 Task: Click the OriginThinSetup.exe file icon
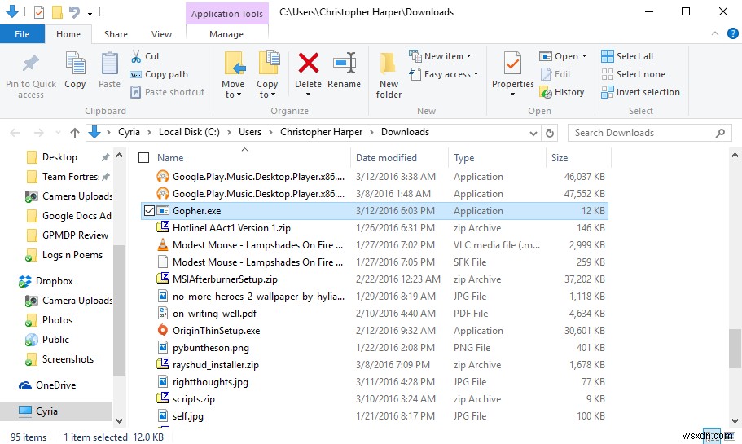click(162, 331)
